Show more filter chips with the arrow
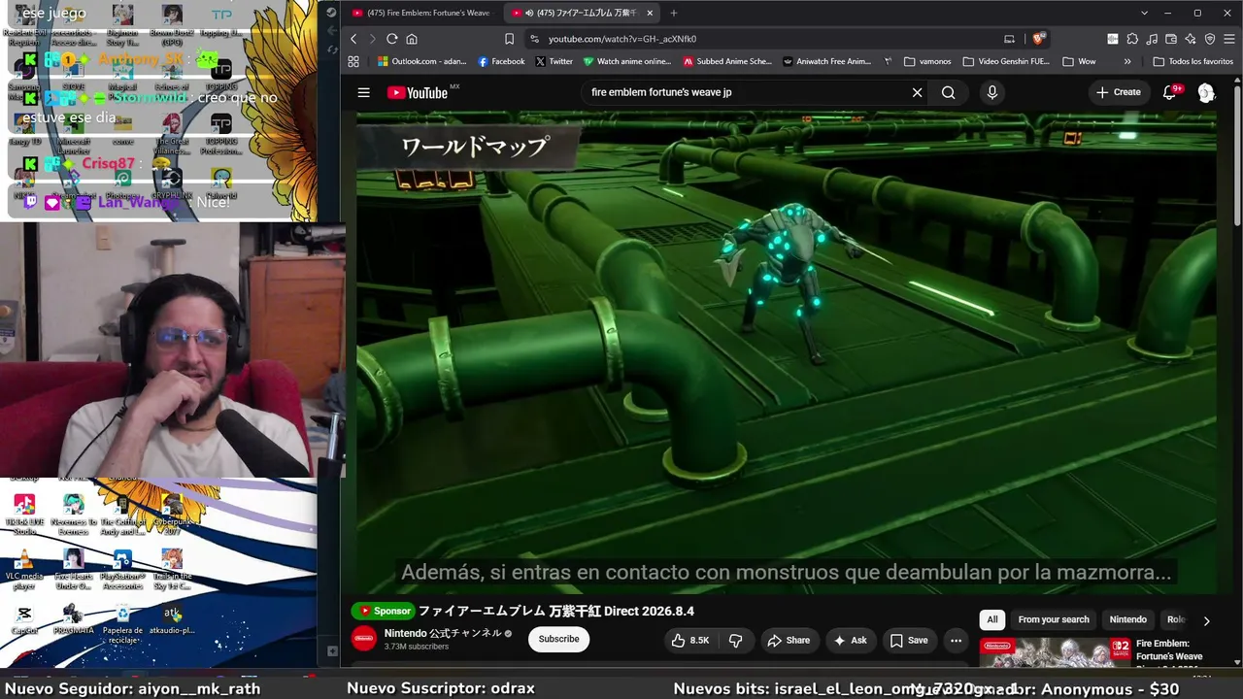 click(1206, 620)
